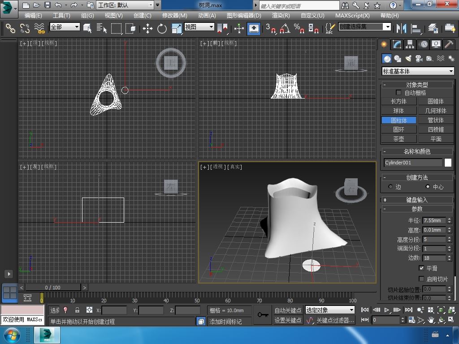Open the 修改器(M) menu
The width and height of the screenshot is (459, 344).
(x=174, y=15)
